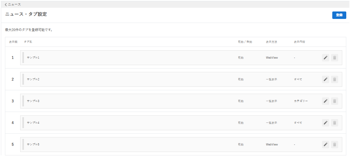350x156 pixels.
Task: Remove サンプル3 via trash icon
Action: point(334,101)
